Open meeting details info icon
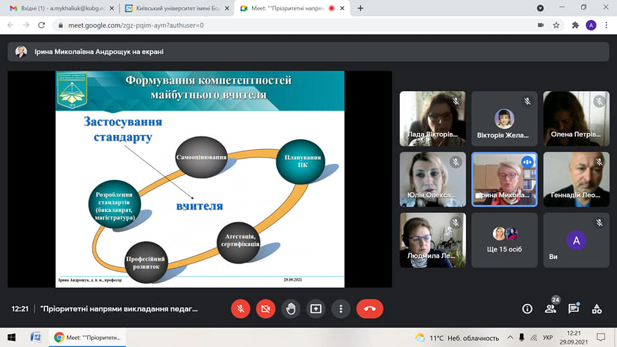This screenshot has height=347, width=617. (x=527, y=308)
